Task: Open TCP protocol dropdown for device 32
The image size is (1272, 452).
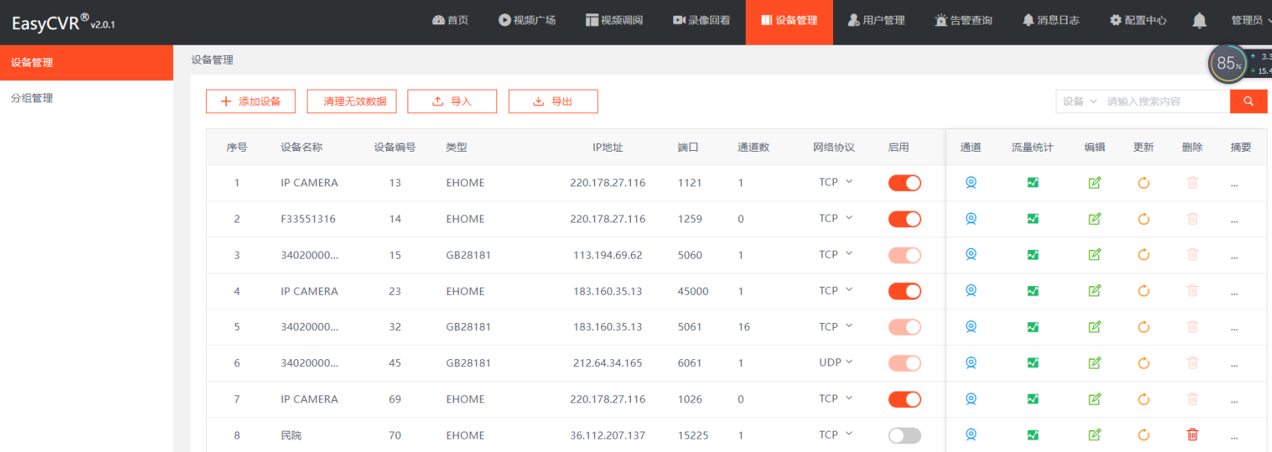Action: pos(835,326)
